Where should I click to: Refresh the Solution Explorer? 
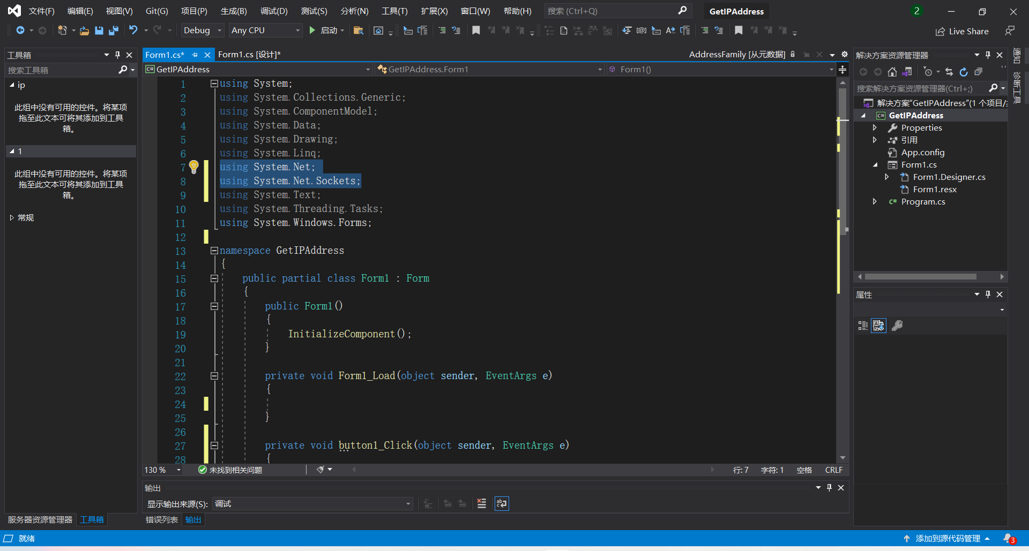(x=963, y=71)
